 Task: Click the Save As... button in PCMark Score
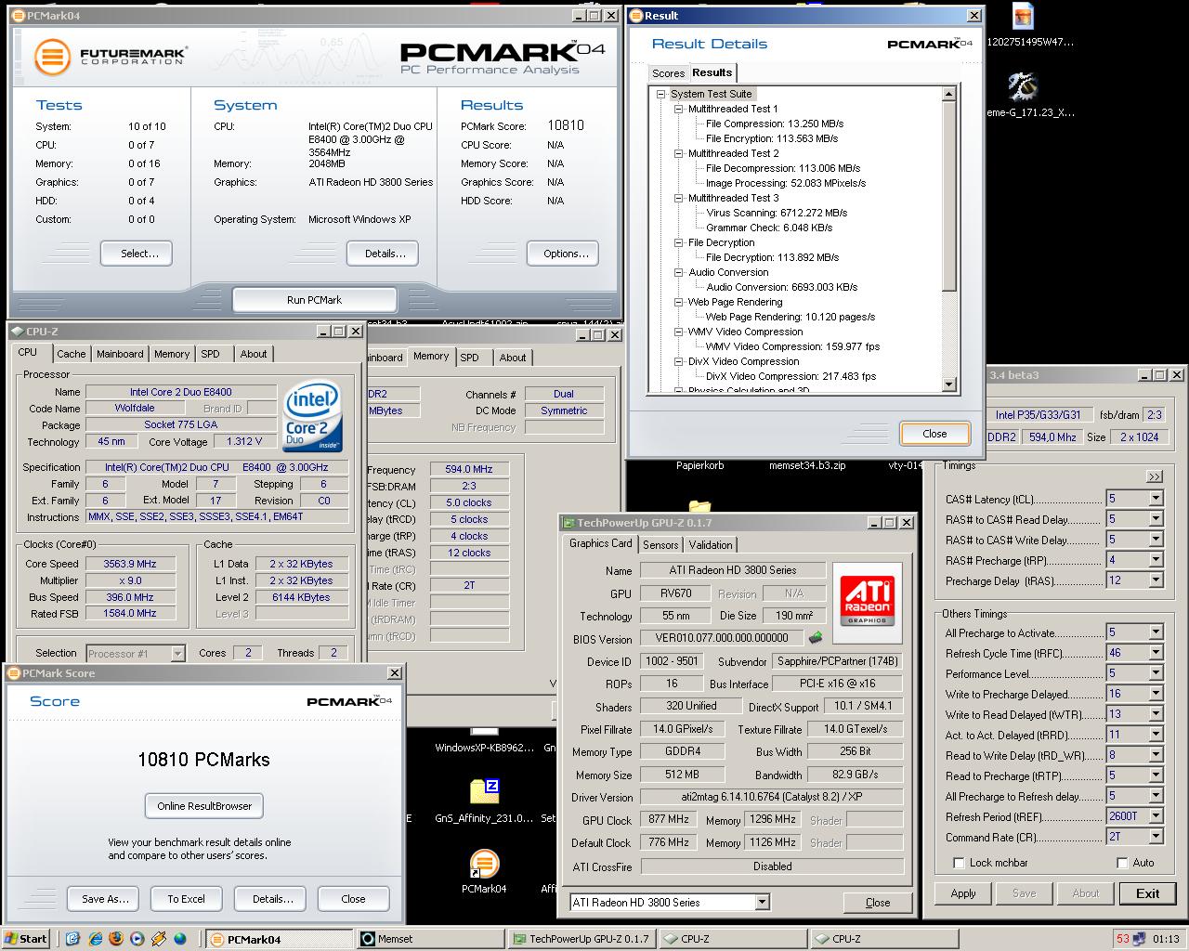pyautogui.click(x=105, y=899)
